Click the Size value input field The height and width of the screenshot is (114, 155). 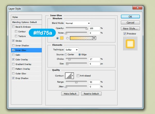94,64
